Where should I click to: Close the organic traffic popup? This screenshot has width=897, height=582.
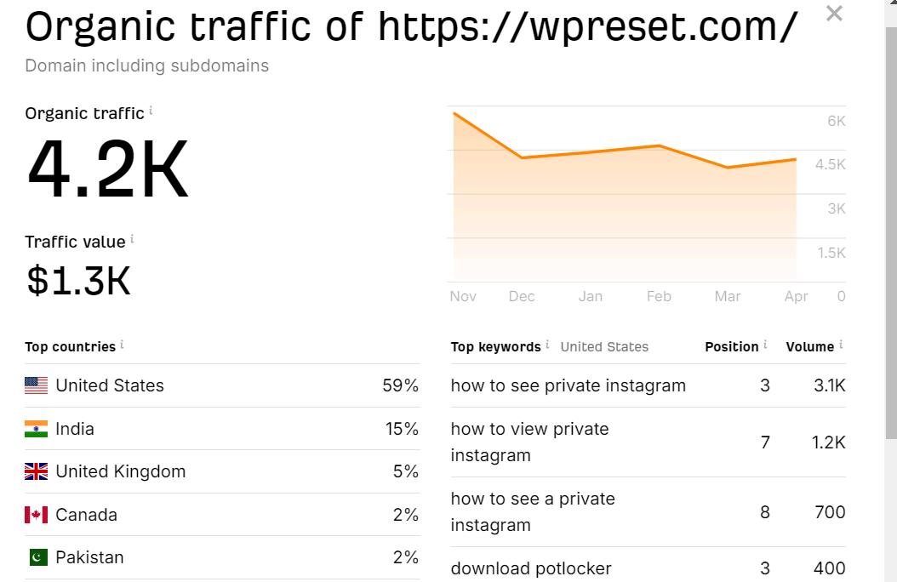(834, 13)
